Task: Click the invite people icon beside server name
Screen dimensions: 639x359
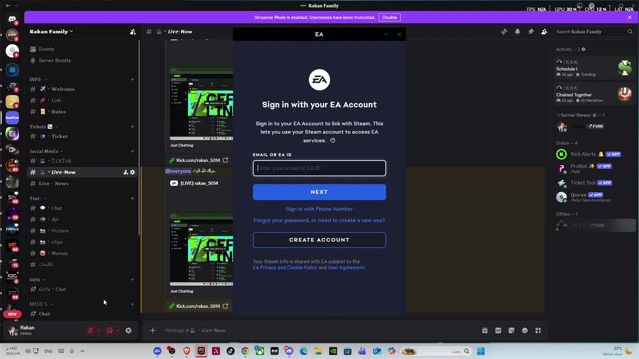Action: pyautogui.click(x=133, y=31)
